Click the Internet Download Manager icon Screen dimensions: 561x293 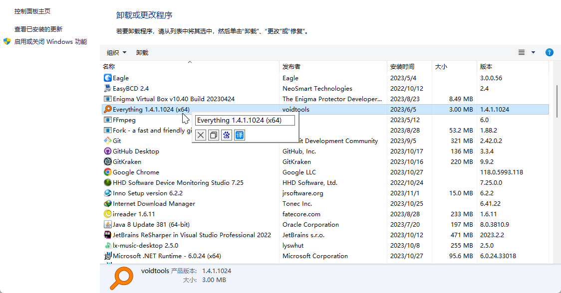coord(107,203)
